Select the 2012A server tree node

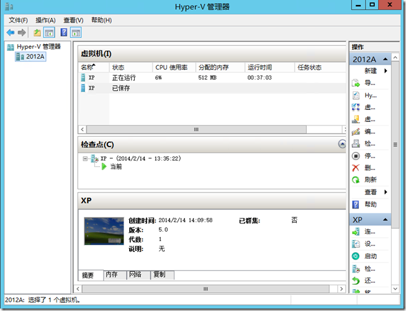point(31,56)
